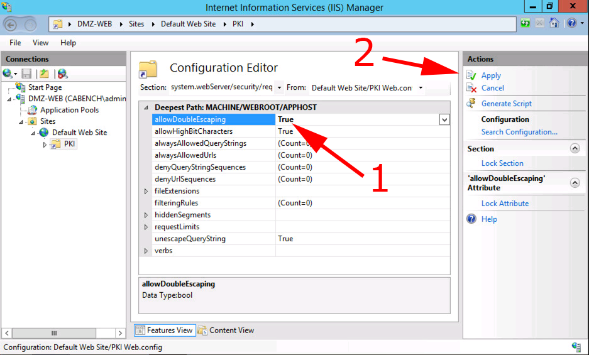
Task: Click Search Configuration link
Action: [x=519, y=132]
